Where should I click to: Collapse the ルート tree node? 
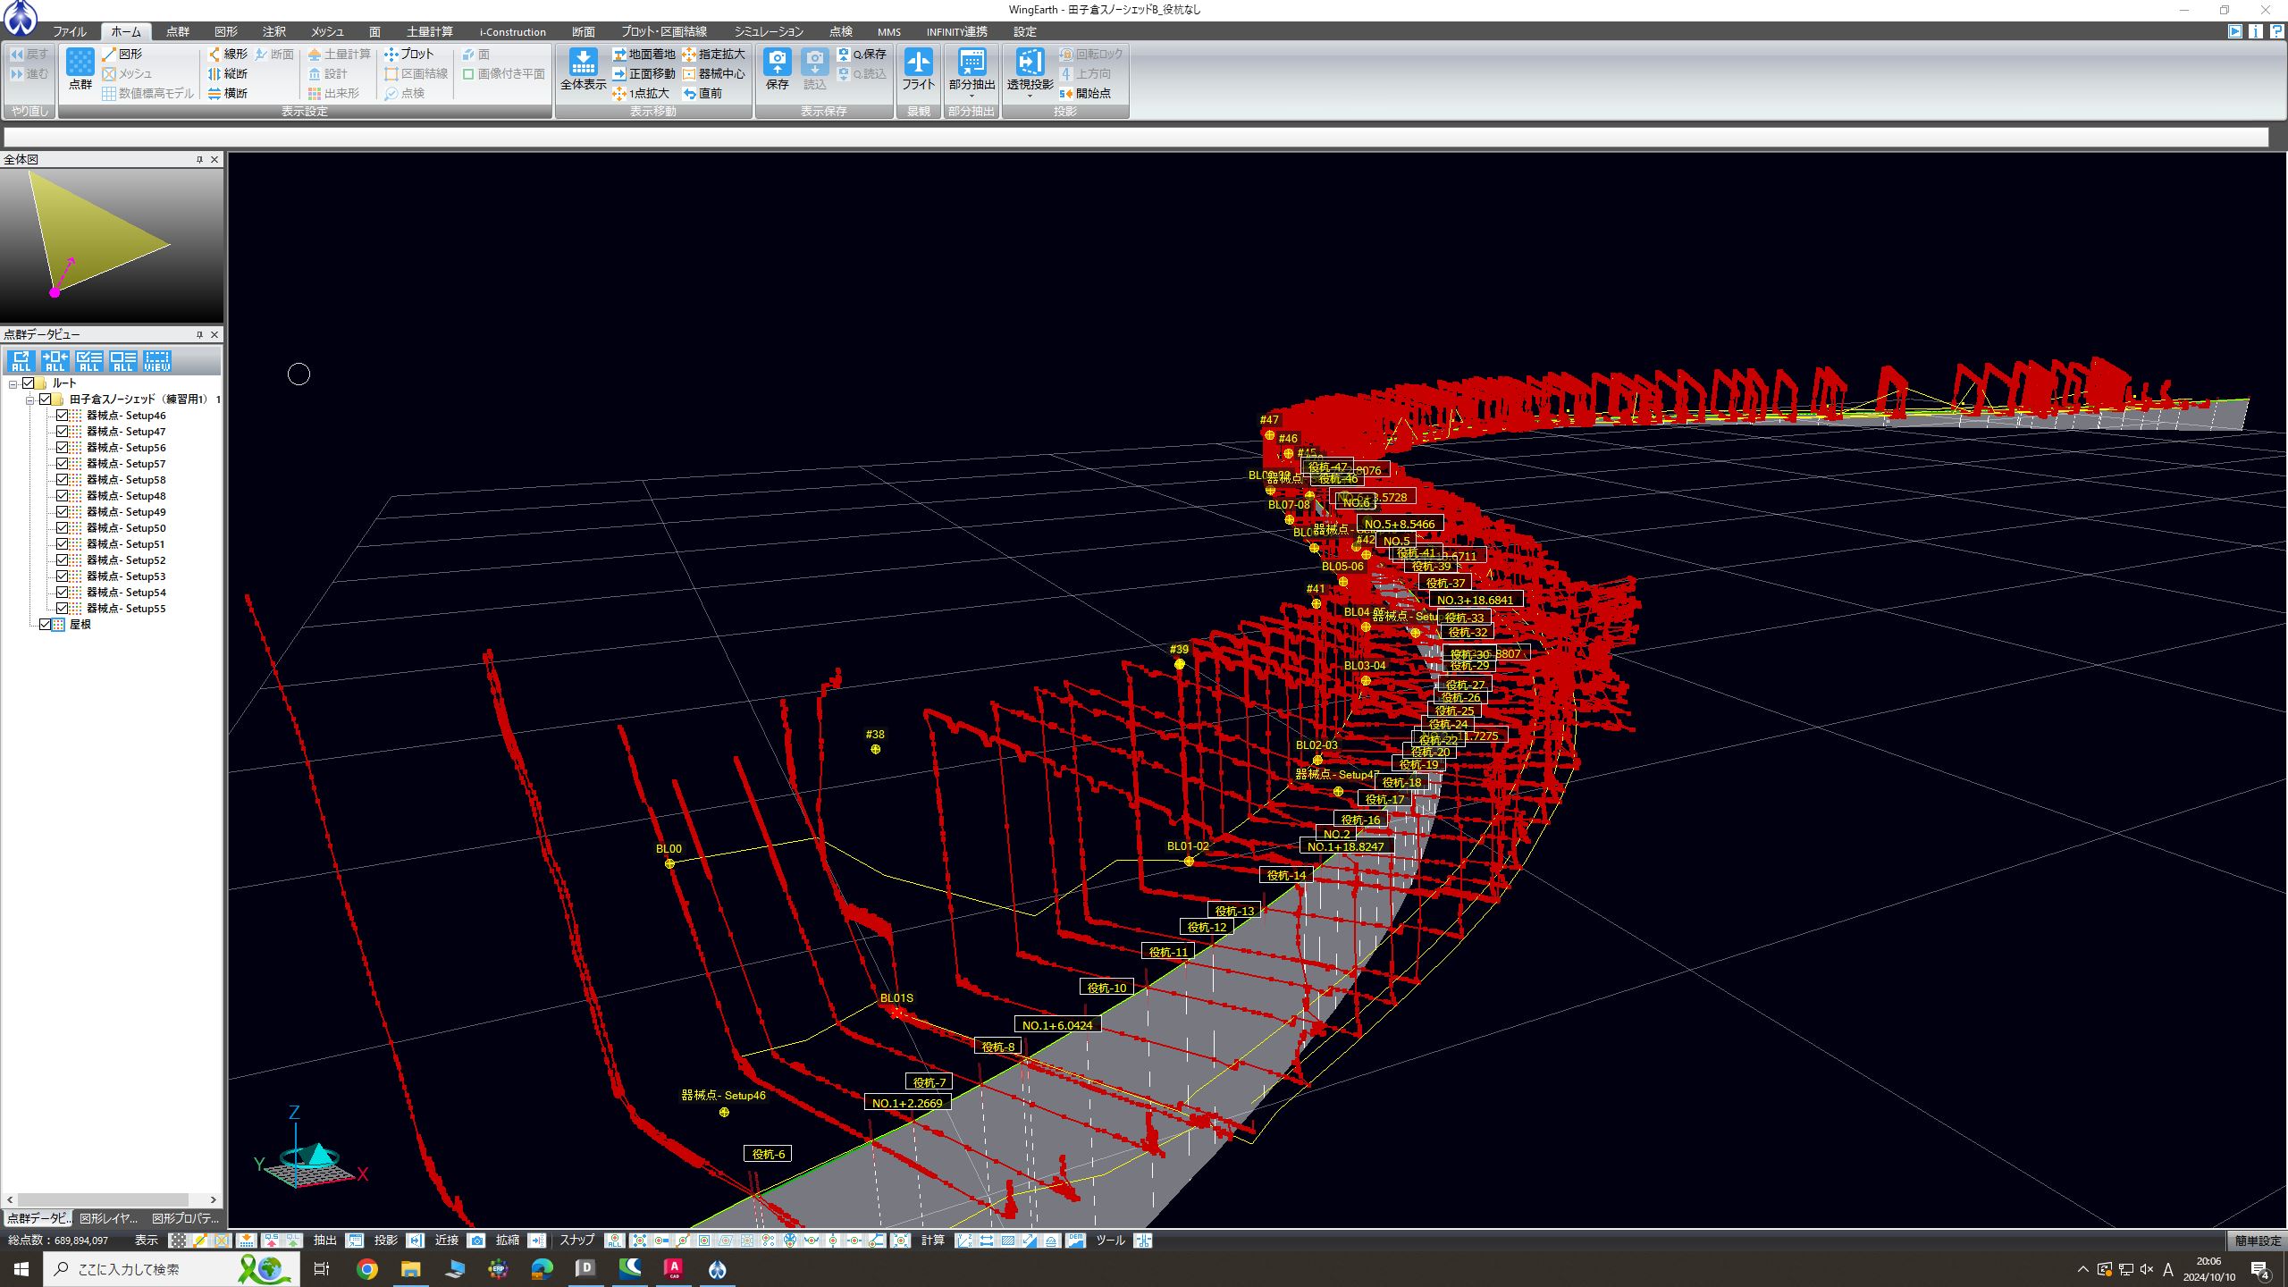click(13, 384)
